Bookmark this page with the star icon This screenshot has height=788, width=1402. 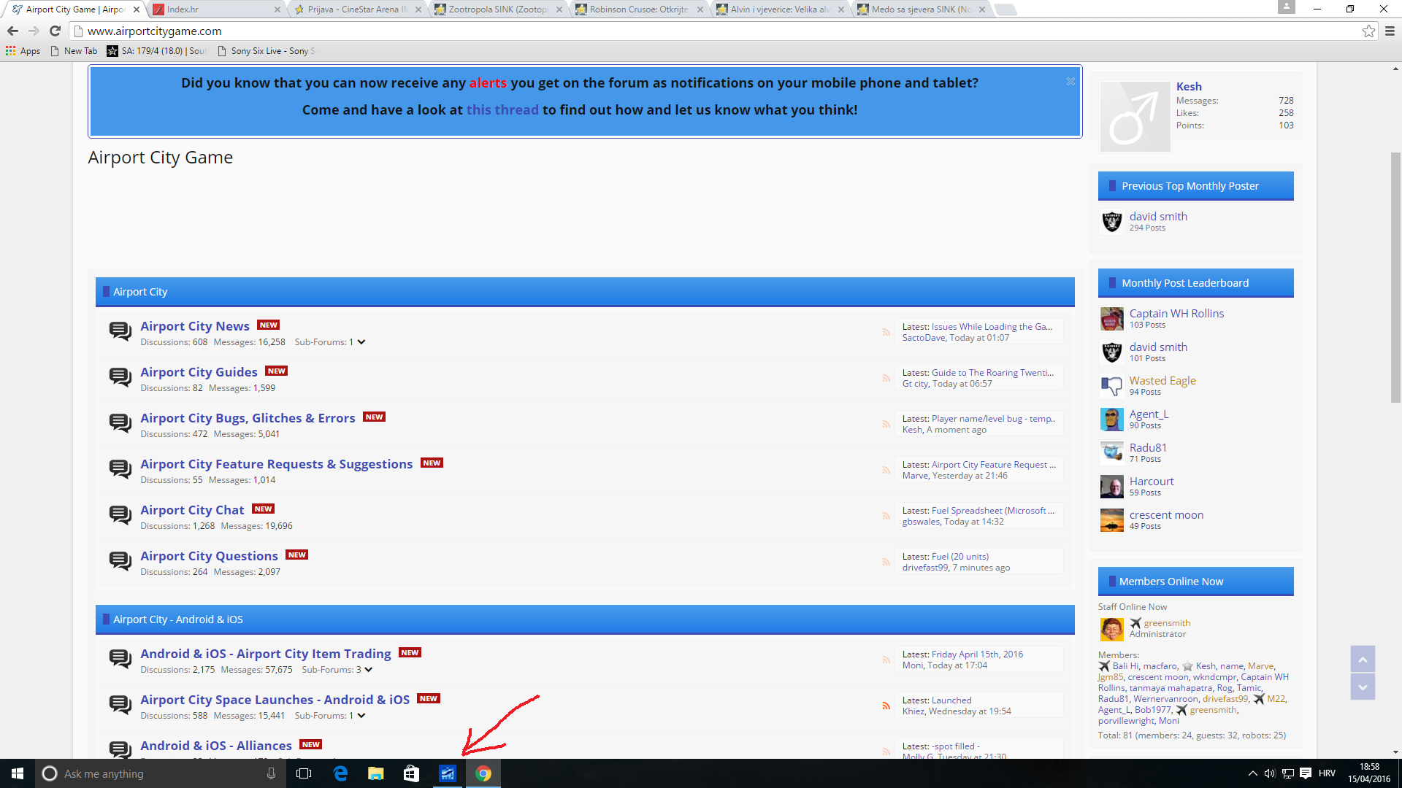1368,31
